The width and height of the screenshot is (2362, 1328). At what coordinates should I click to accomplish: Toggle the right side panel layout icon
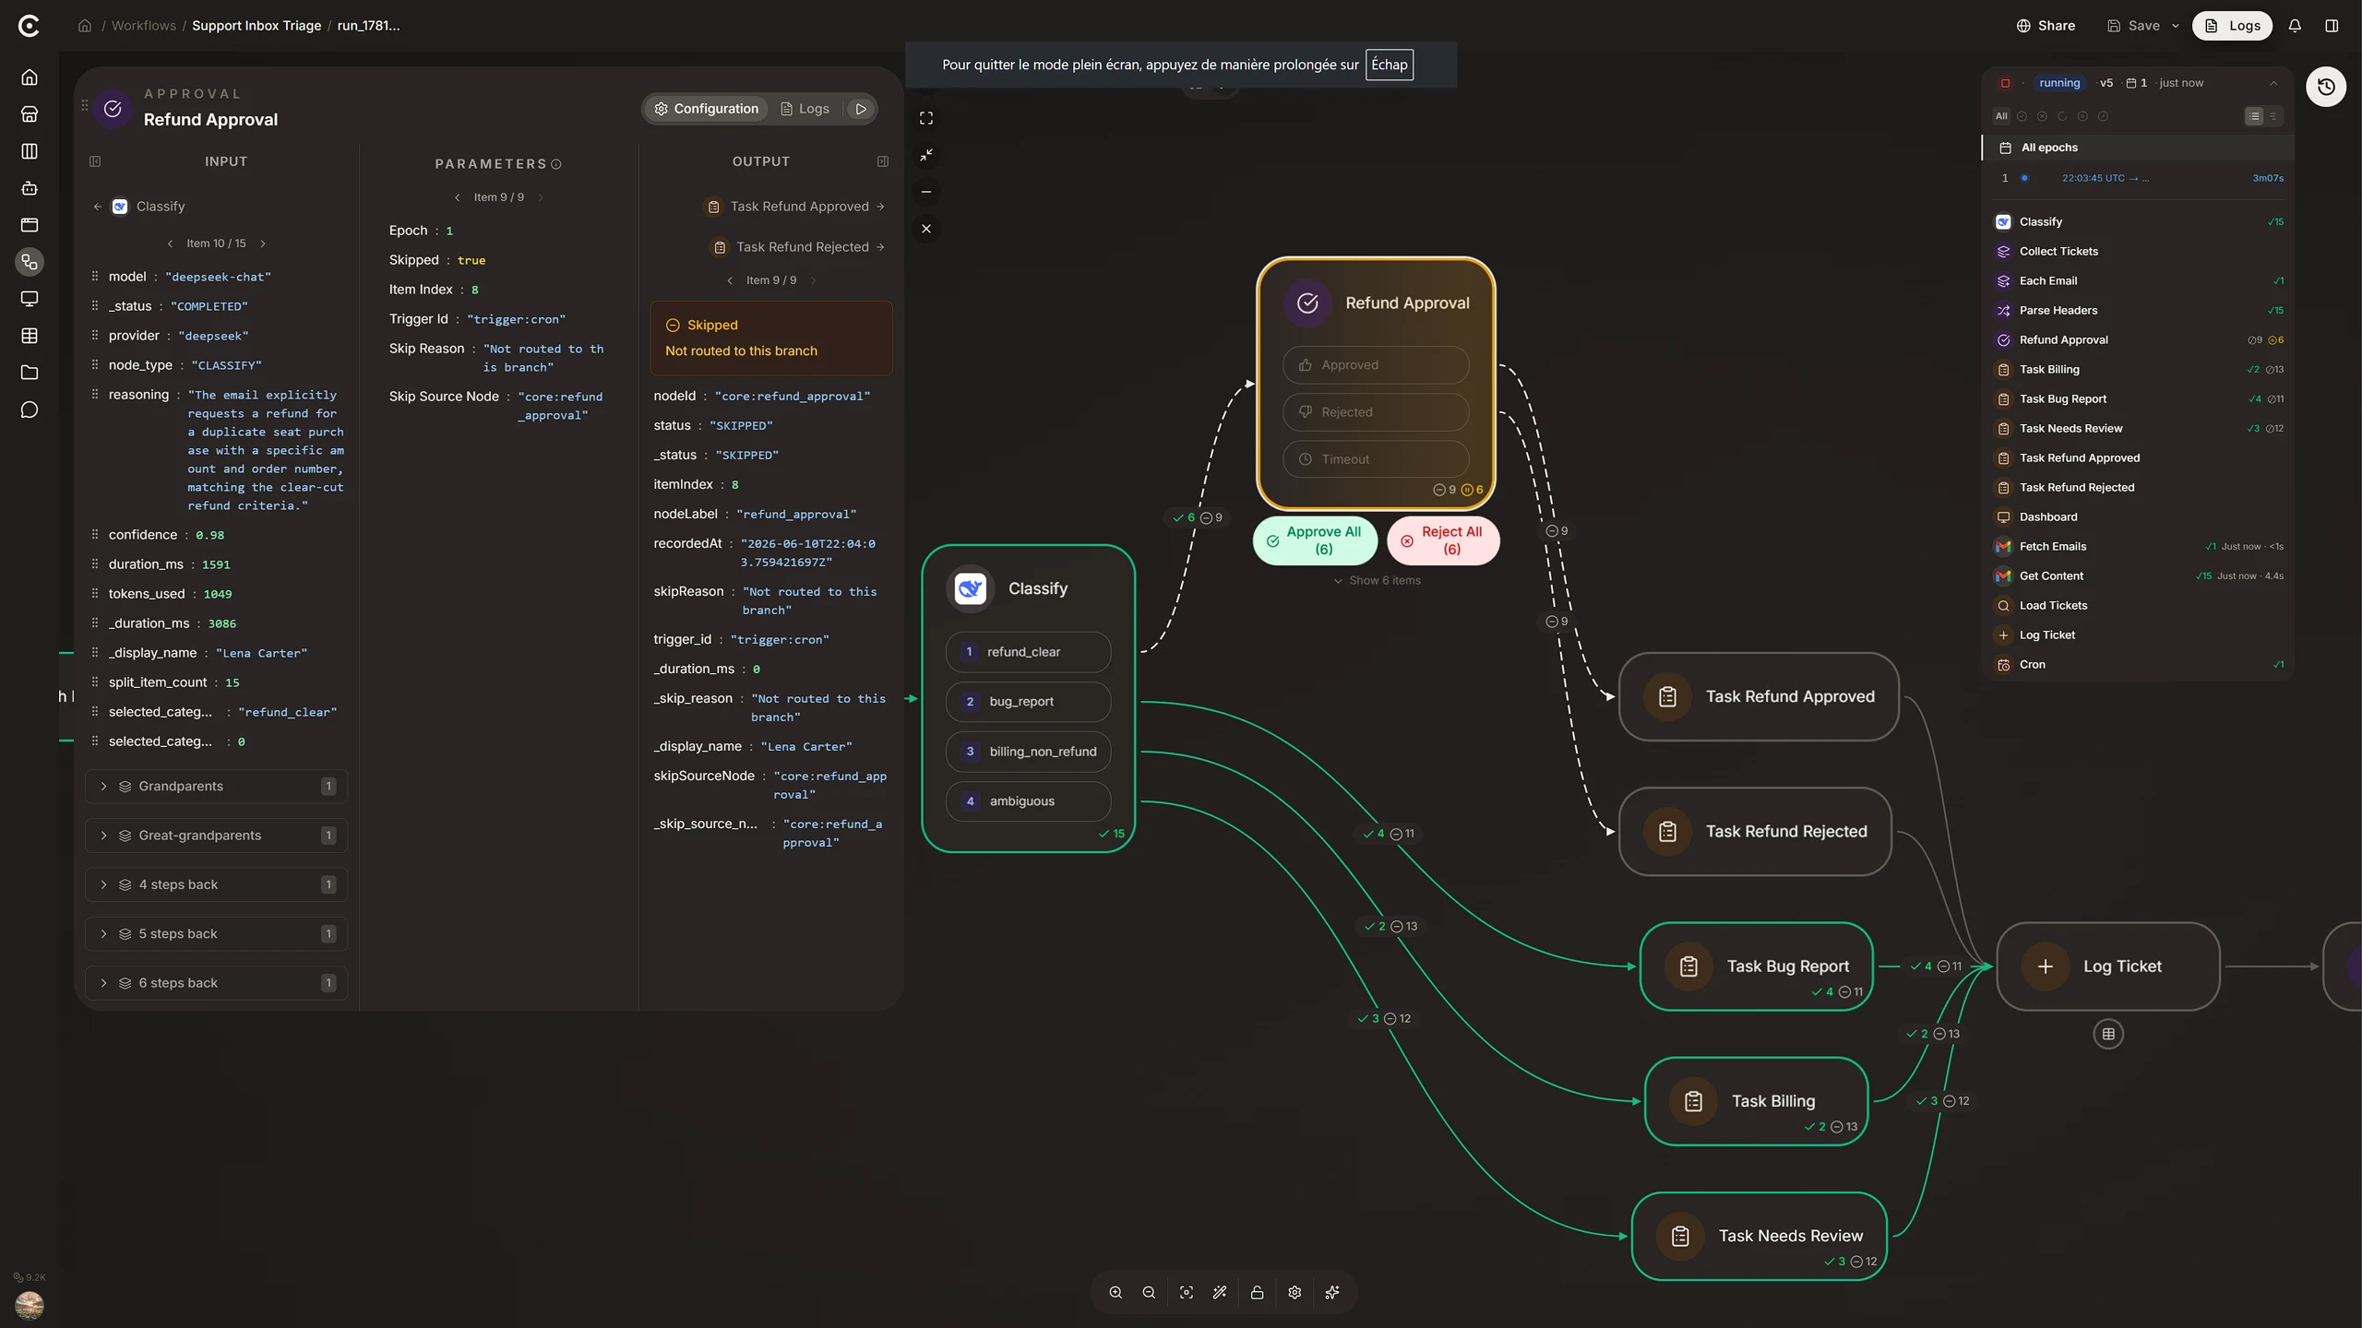[x=2332, y=26]
